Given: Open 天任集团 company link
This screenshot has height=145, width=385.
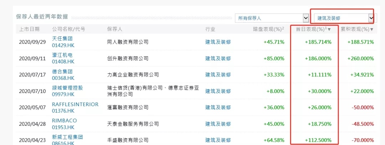Looking at the screenshot, I should click(x=62, y=38).
